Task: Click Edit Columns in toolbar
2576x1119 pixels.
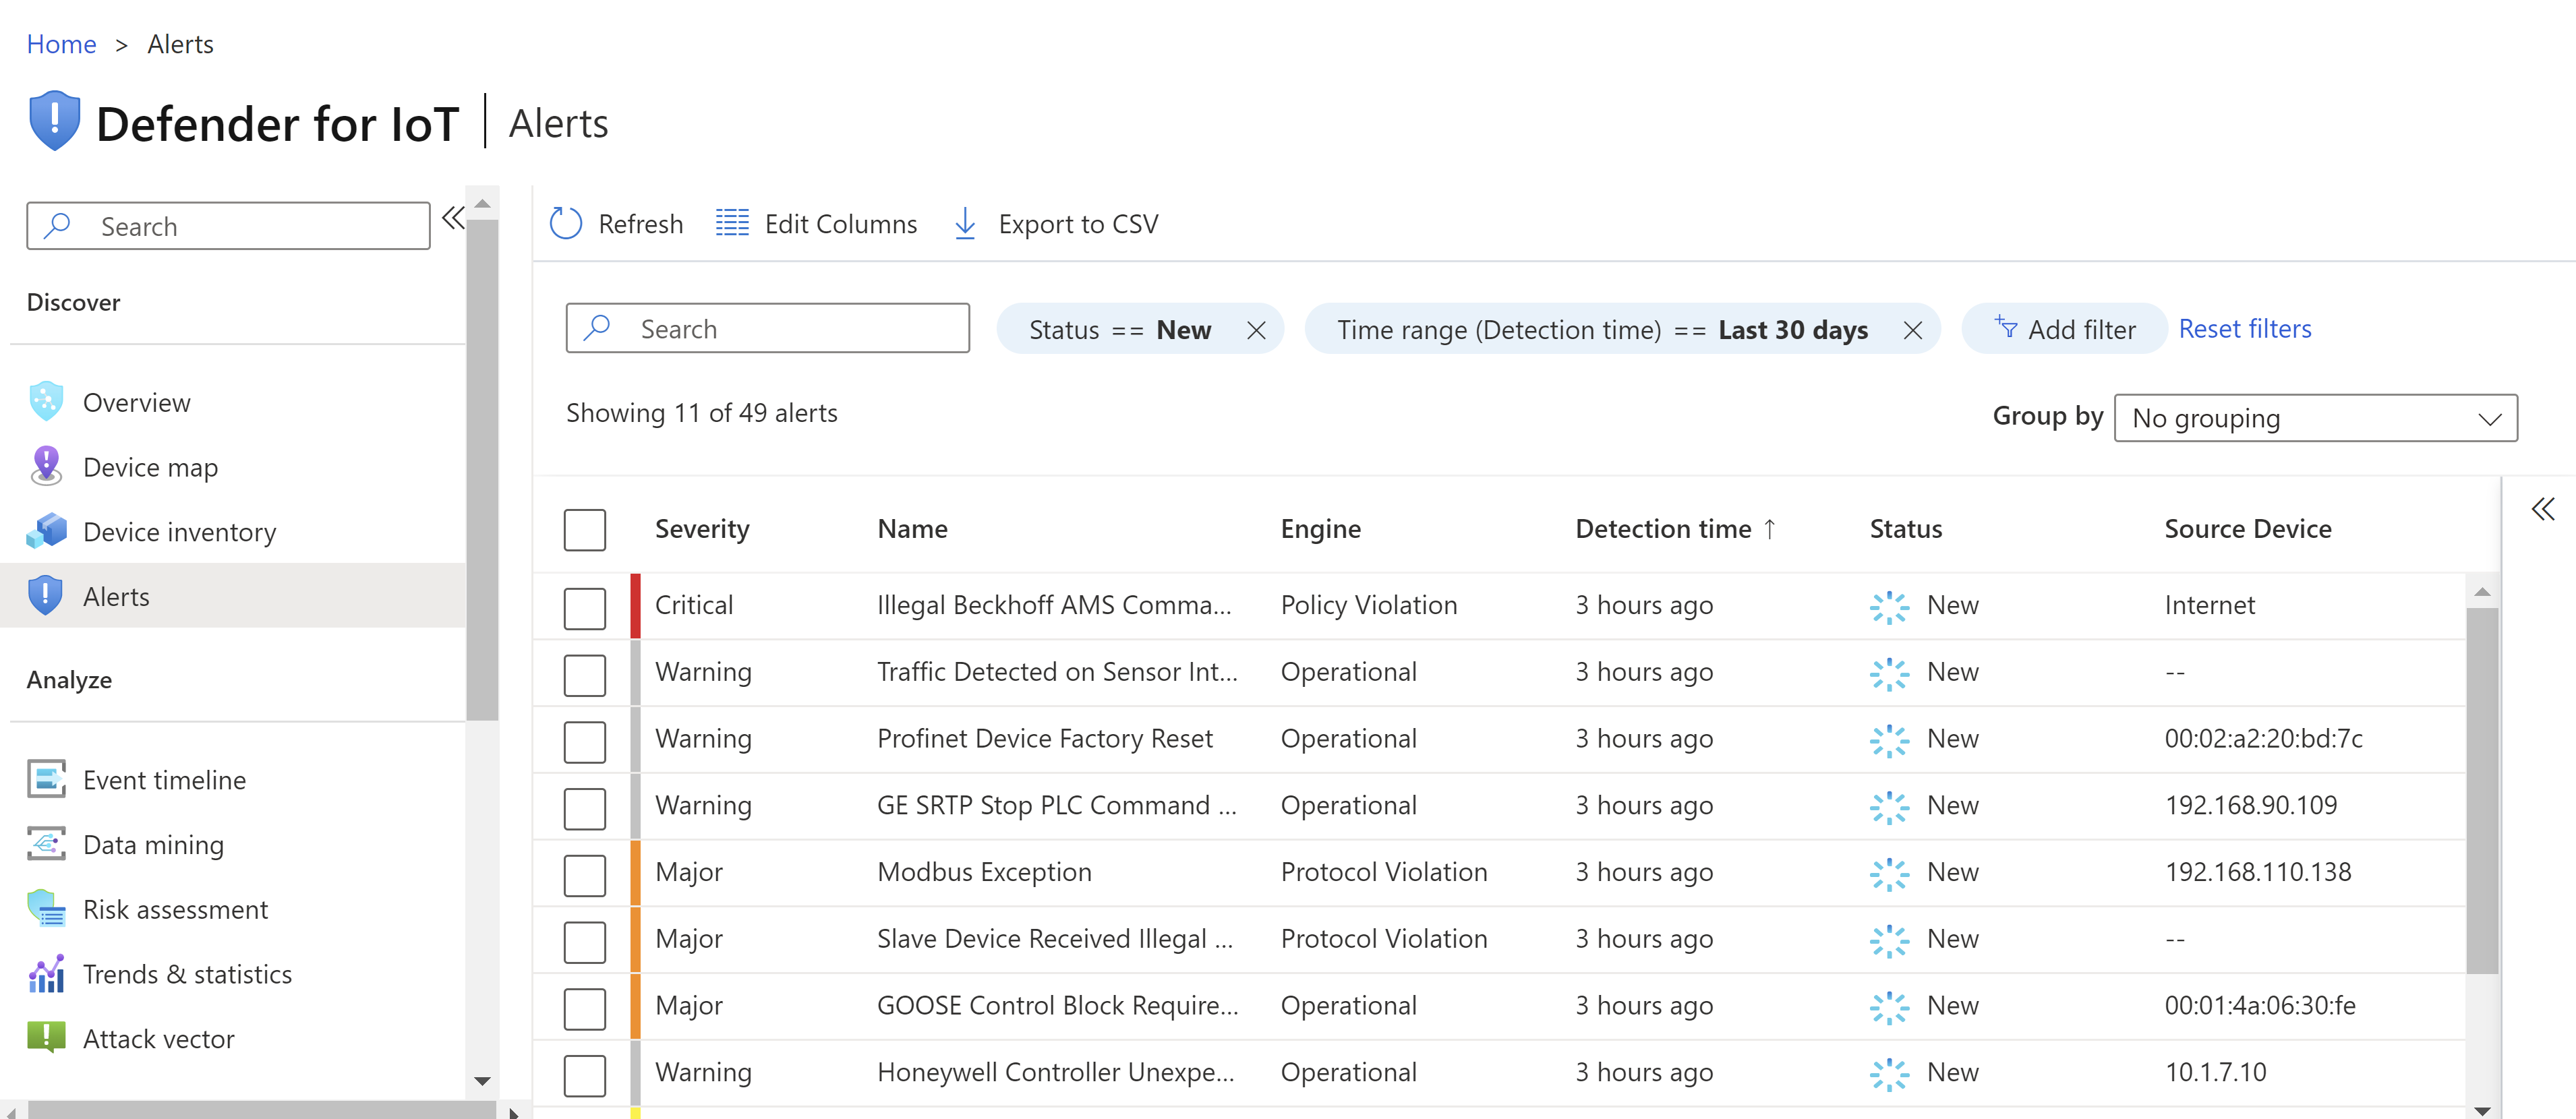Action: coord(816,224)
